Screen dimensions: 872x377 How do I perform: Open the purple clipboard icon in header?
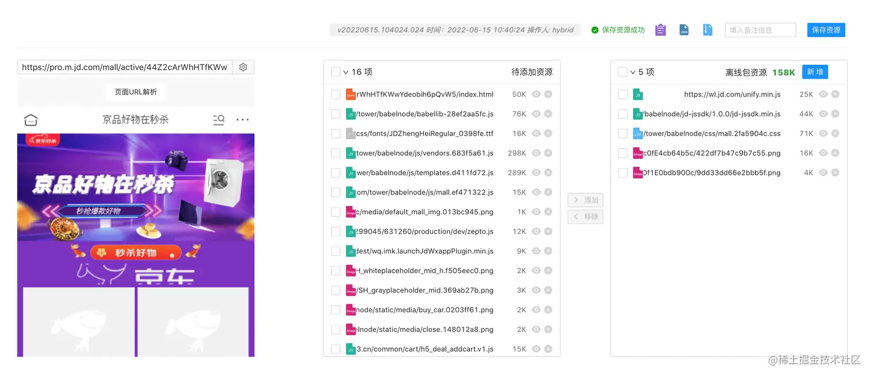point(660,30)
